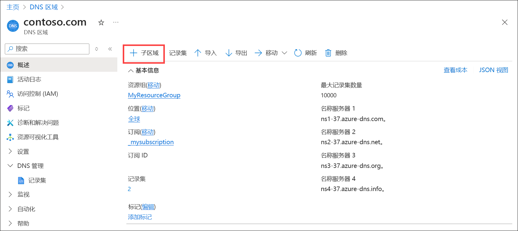Go to 主页 in the breadcrumb

click(13, 7)
